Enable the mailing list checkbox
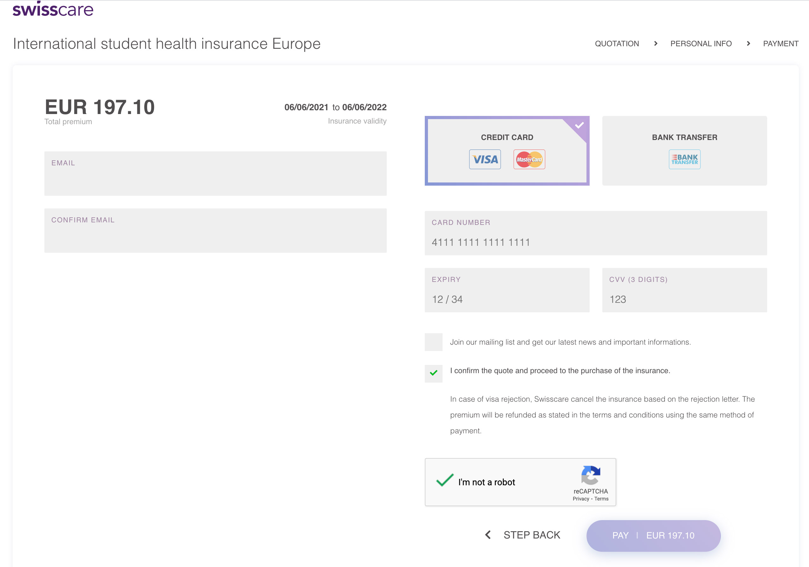The height and width of the screenshot is (567, 809). (x=433, y=342)
